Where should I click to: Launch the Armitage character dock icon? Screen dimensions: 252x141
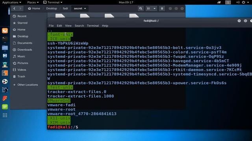point(5,64)
